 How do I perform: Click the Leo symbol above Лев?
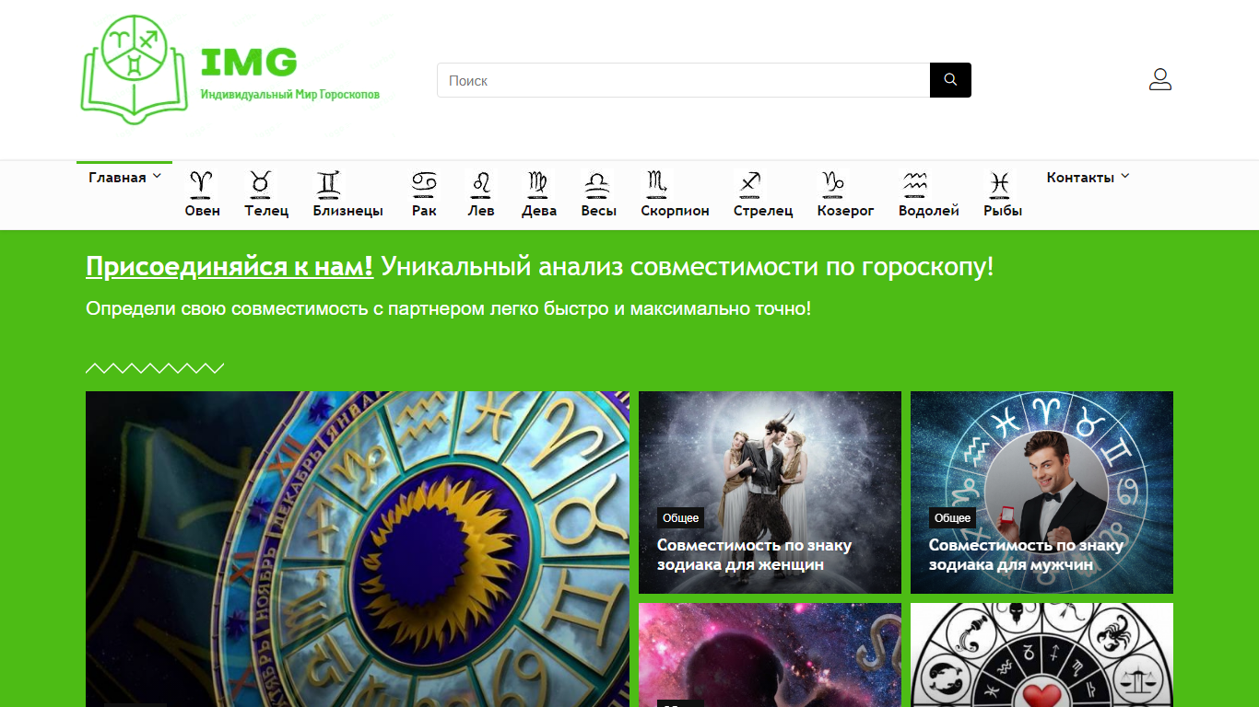pos(480,184)
